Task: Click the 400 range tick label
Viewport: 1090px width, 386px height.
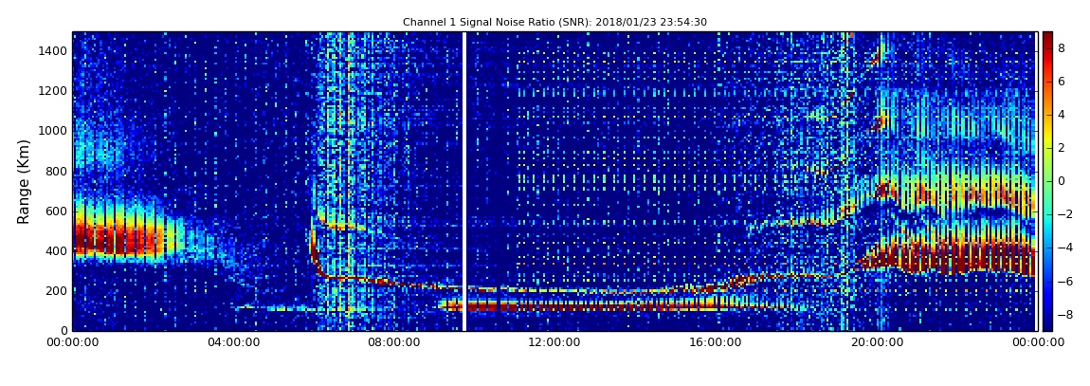Action: [56, 251]
